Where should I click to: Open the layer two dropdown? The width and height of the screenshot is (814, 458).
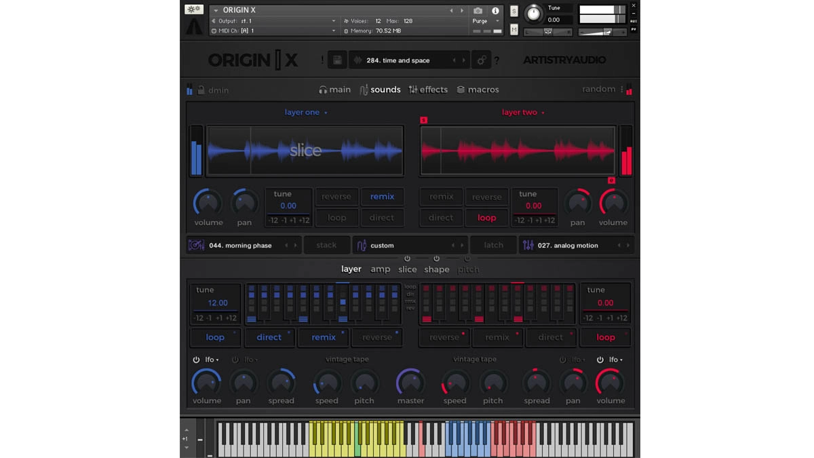tap(523, 113)
